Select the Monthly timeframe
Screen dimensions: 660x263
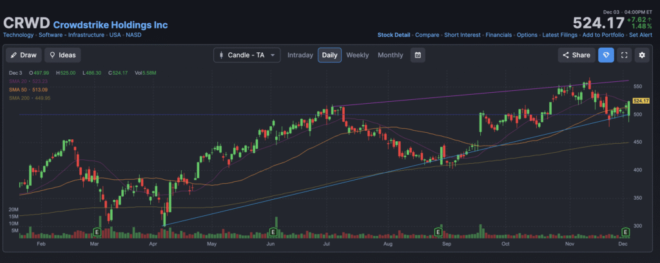[x=390, y=55]
